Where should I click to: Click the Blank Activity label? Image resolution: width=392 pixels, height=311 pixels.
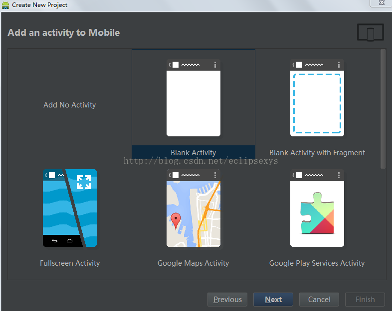(193, 152)
